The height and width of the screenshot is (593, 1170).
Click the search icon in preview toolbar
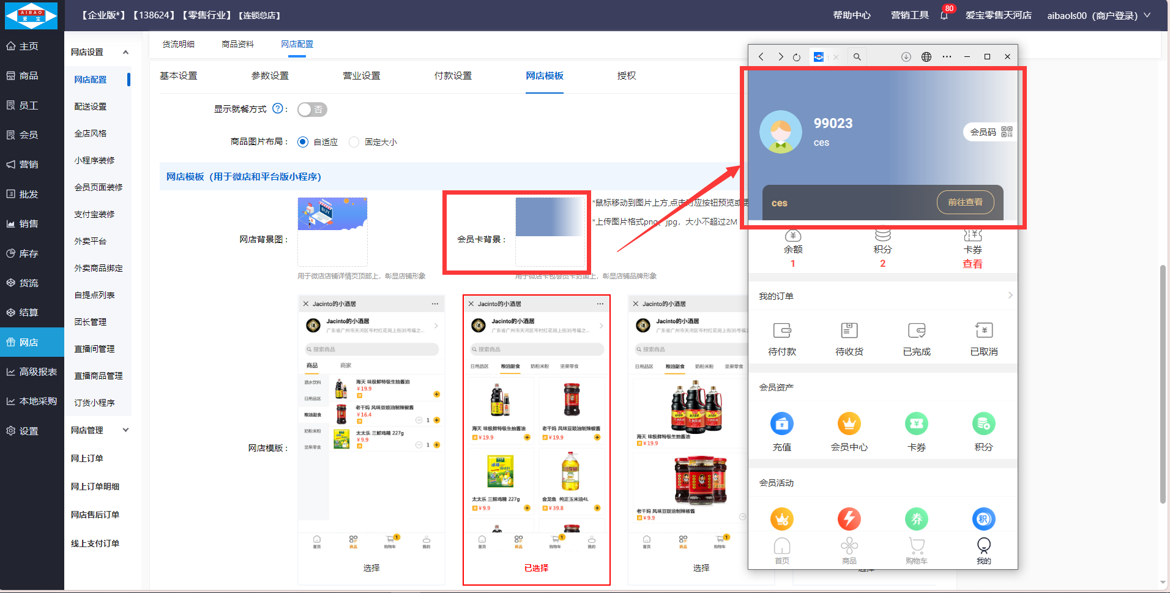pyautogui.click(x=857, y=57)
